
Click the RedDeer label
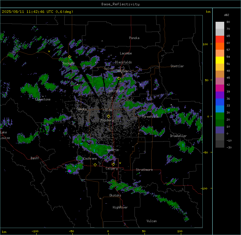[x=123, y=71]
